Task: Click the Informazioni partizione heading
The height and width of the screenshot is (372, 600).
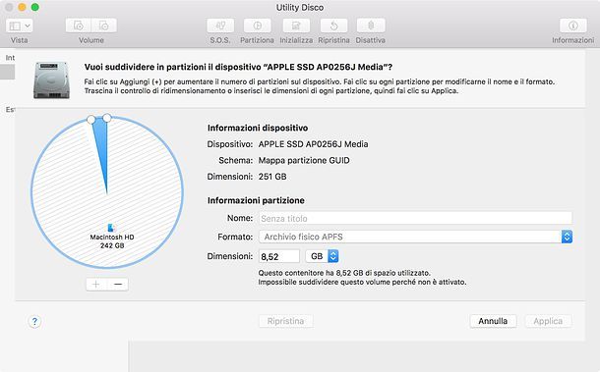Action: [x=256, y=200]
